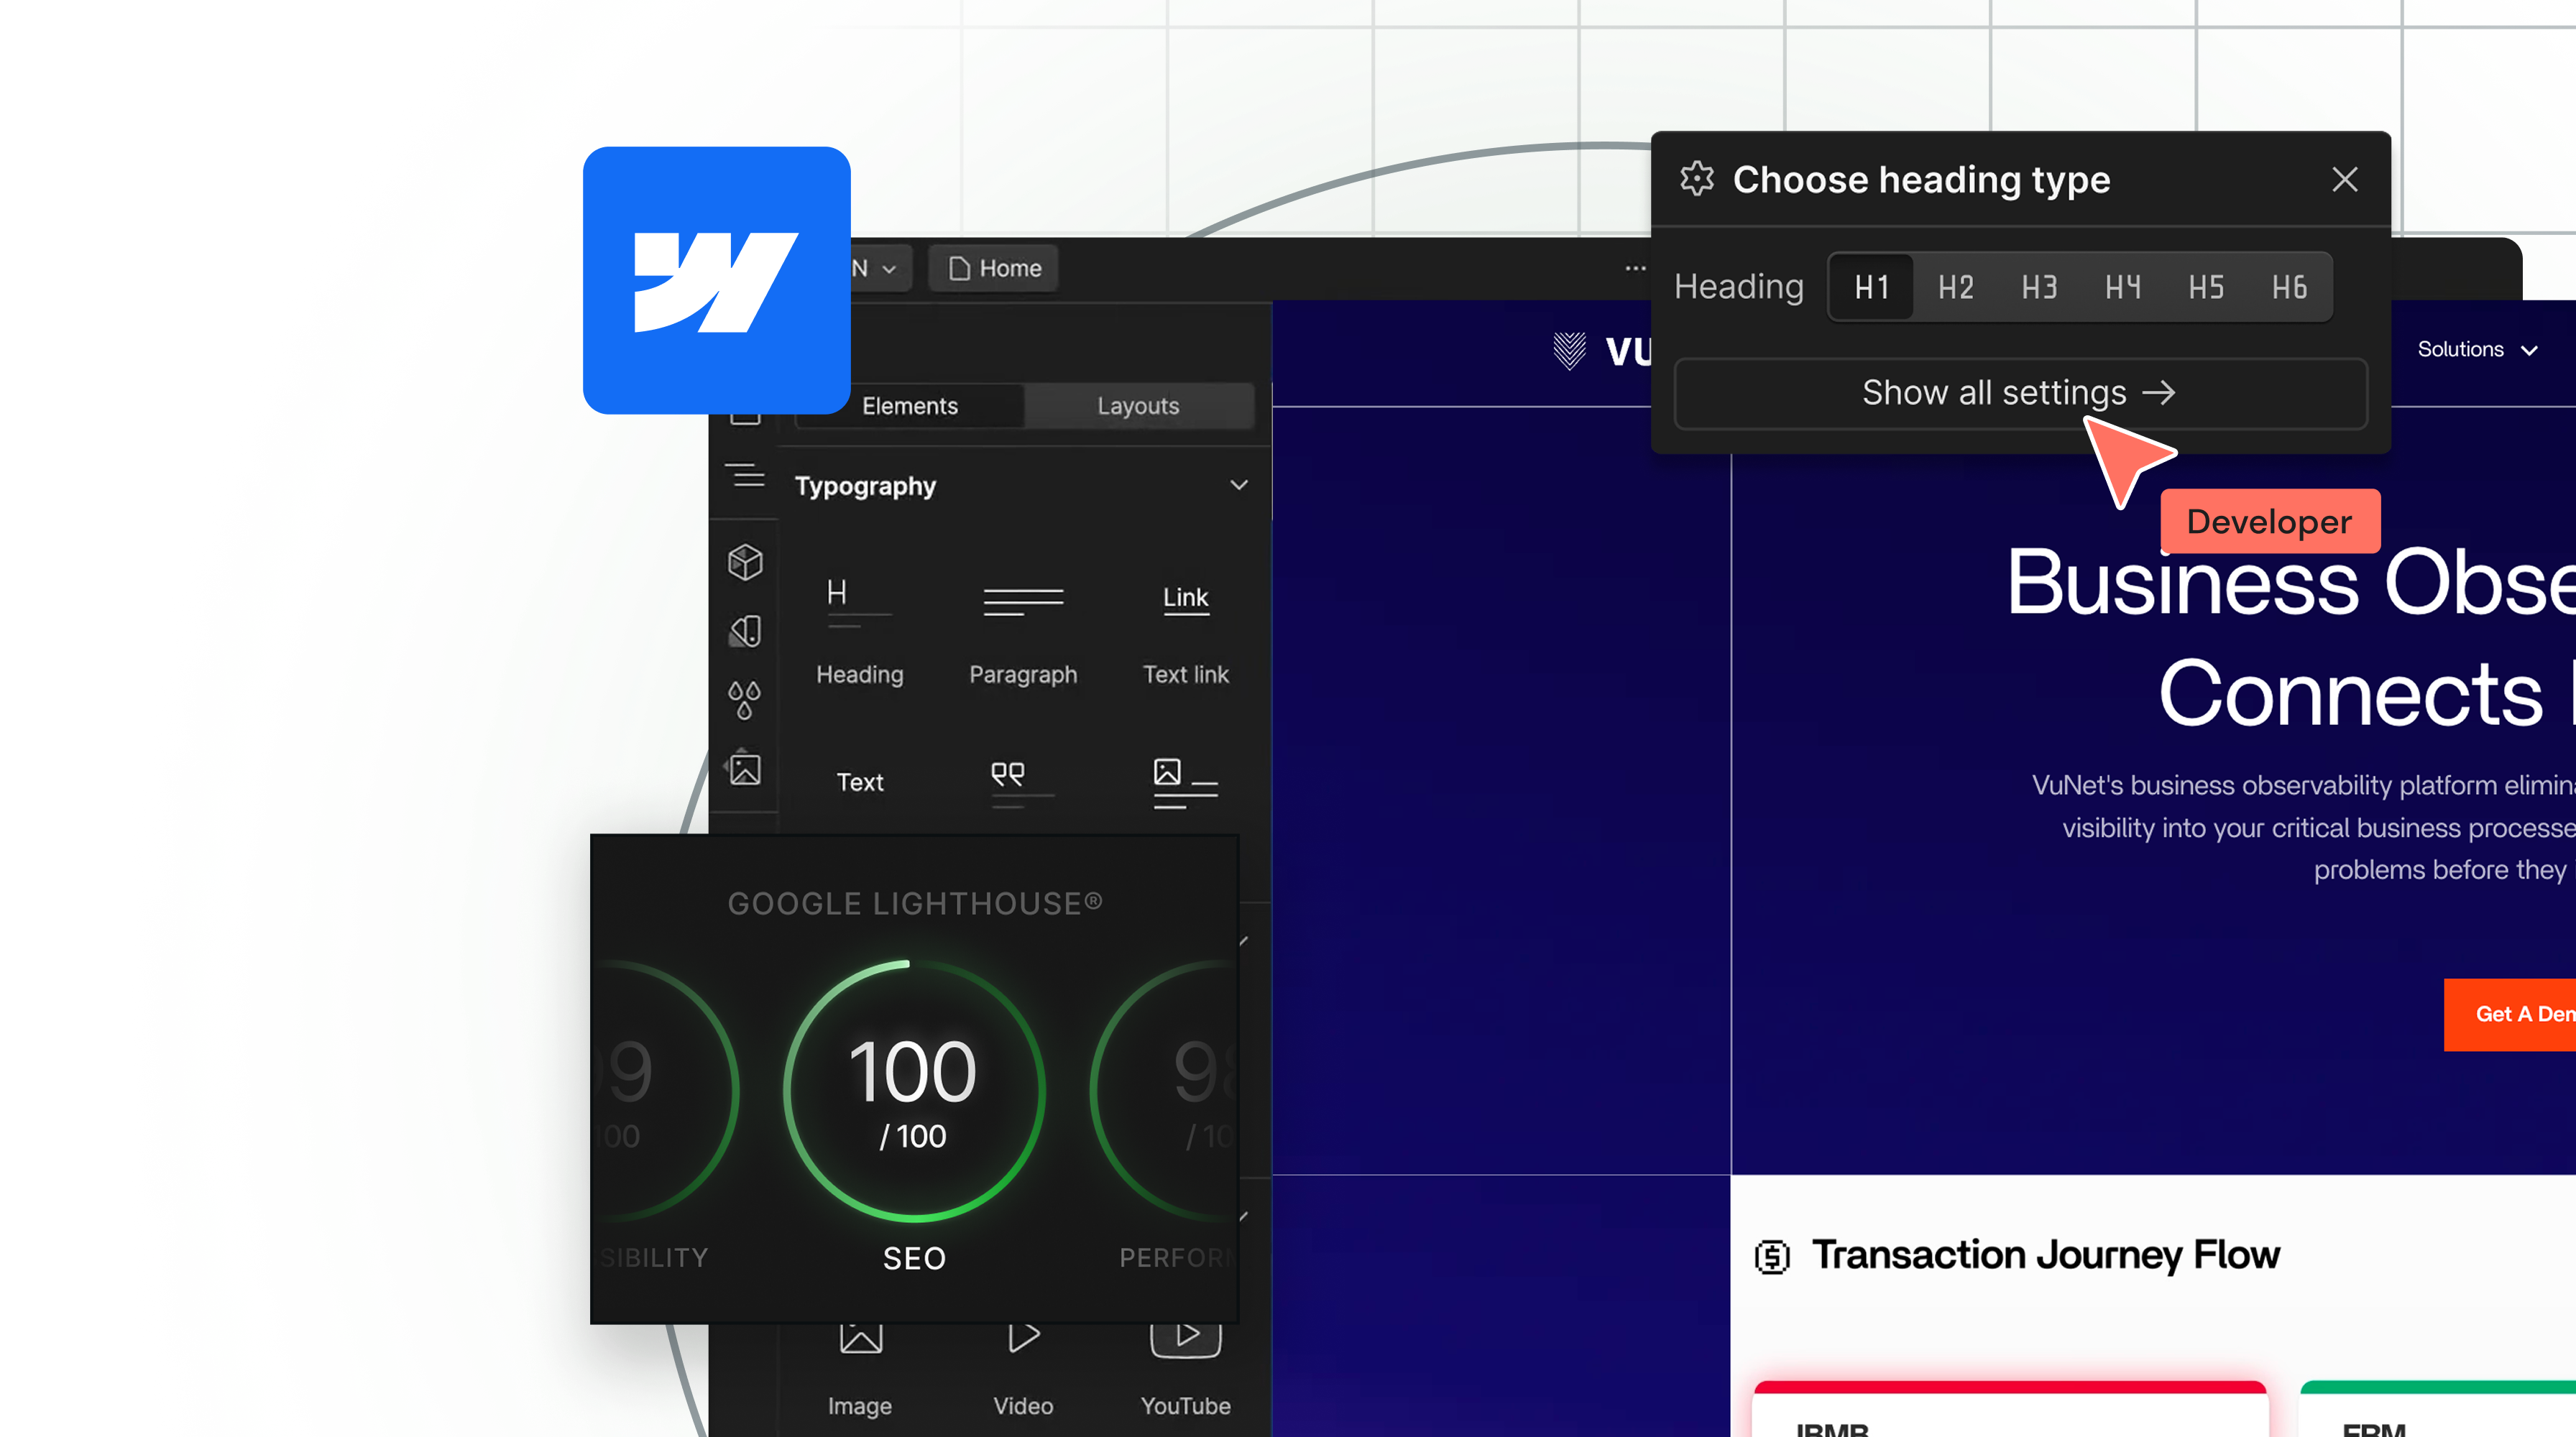Image resolution: width=2576 pixels, height=1437 pixels.
Task: Open the Solutions dropdown in site nav
Action: tap(2477, 350)
